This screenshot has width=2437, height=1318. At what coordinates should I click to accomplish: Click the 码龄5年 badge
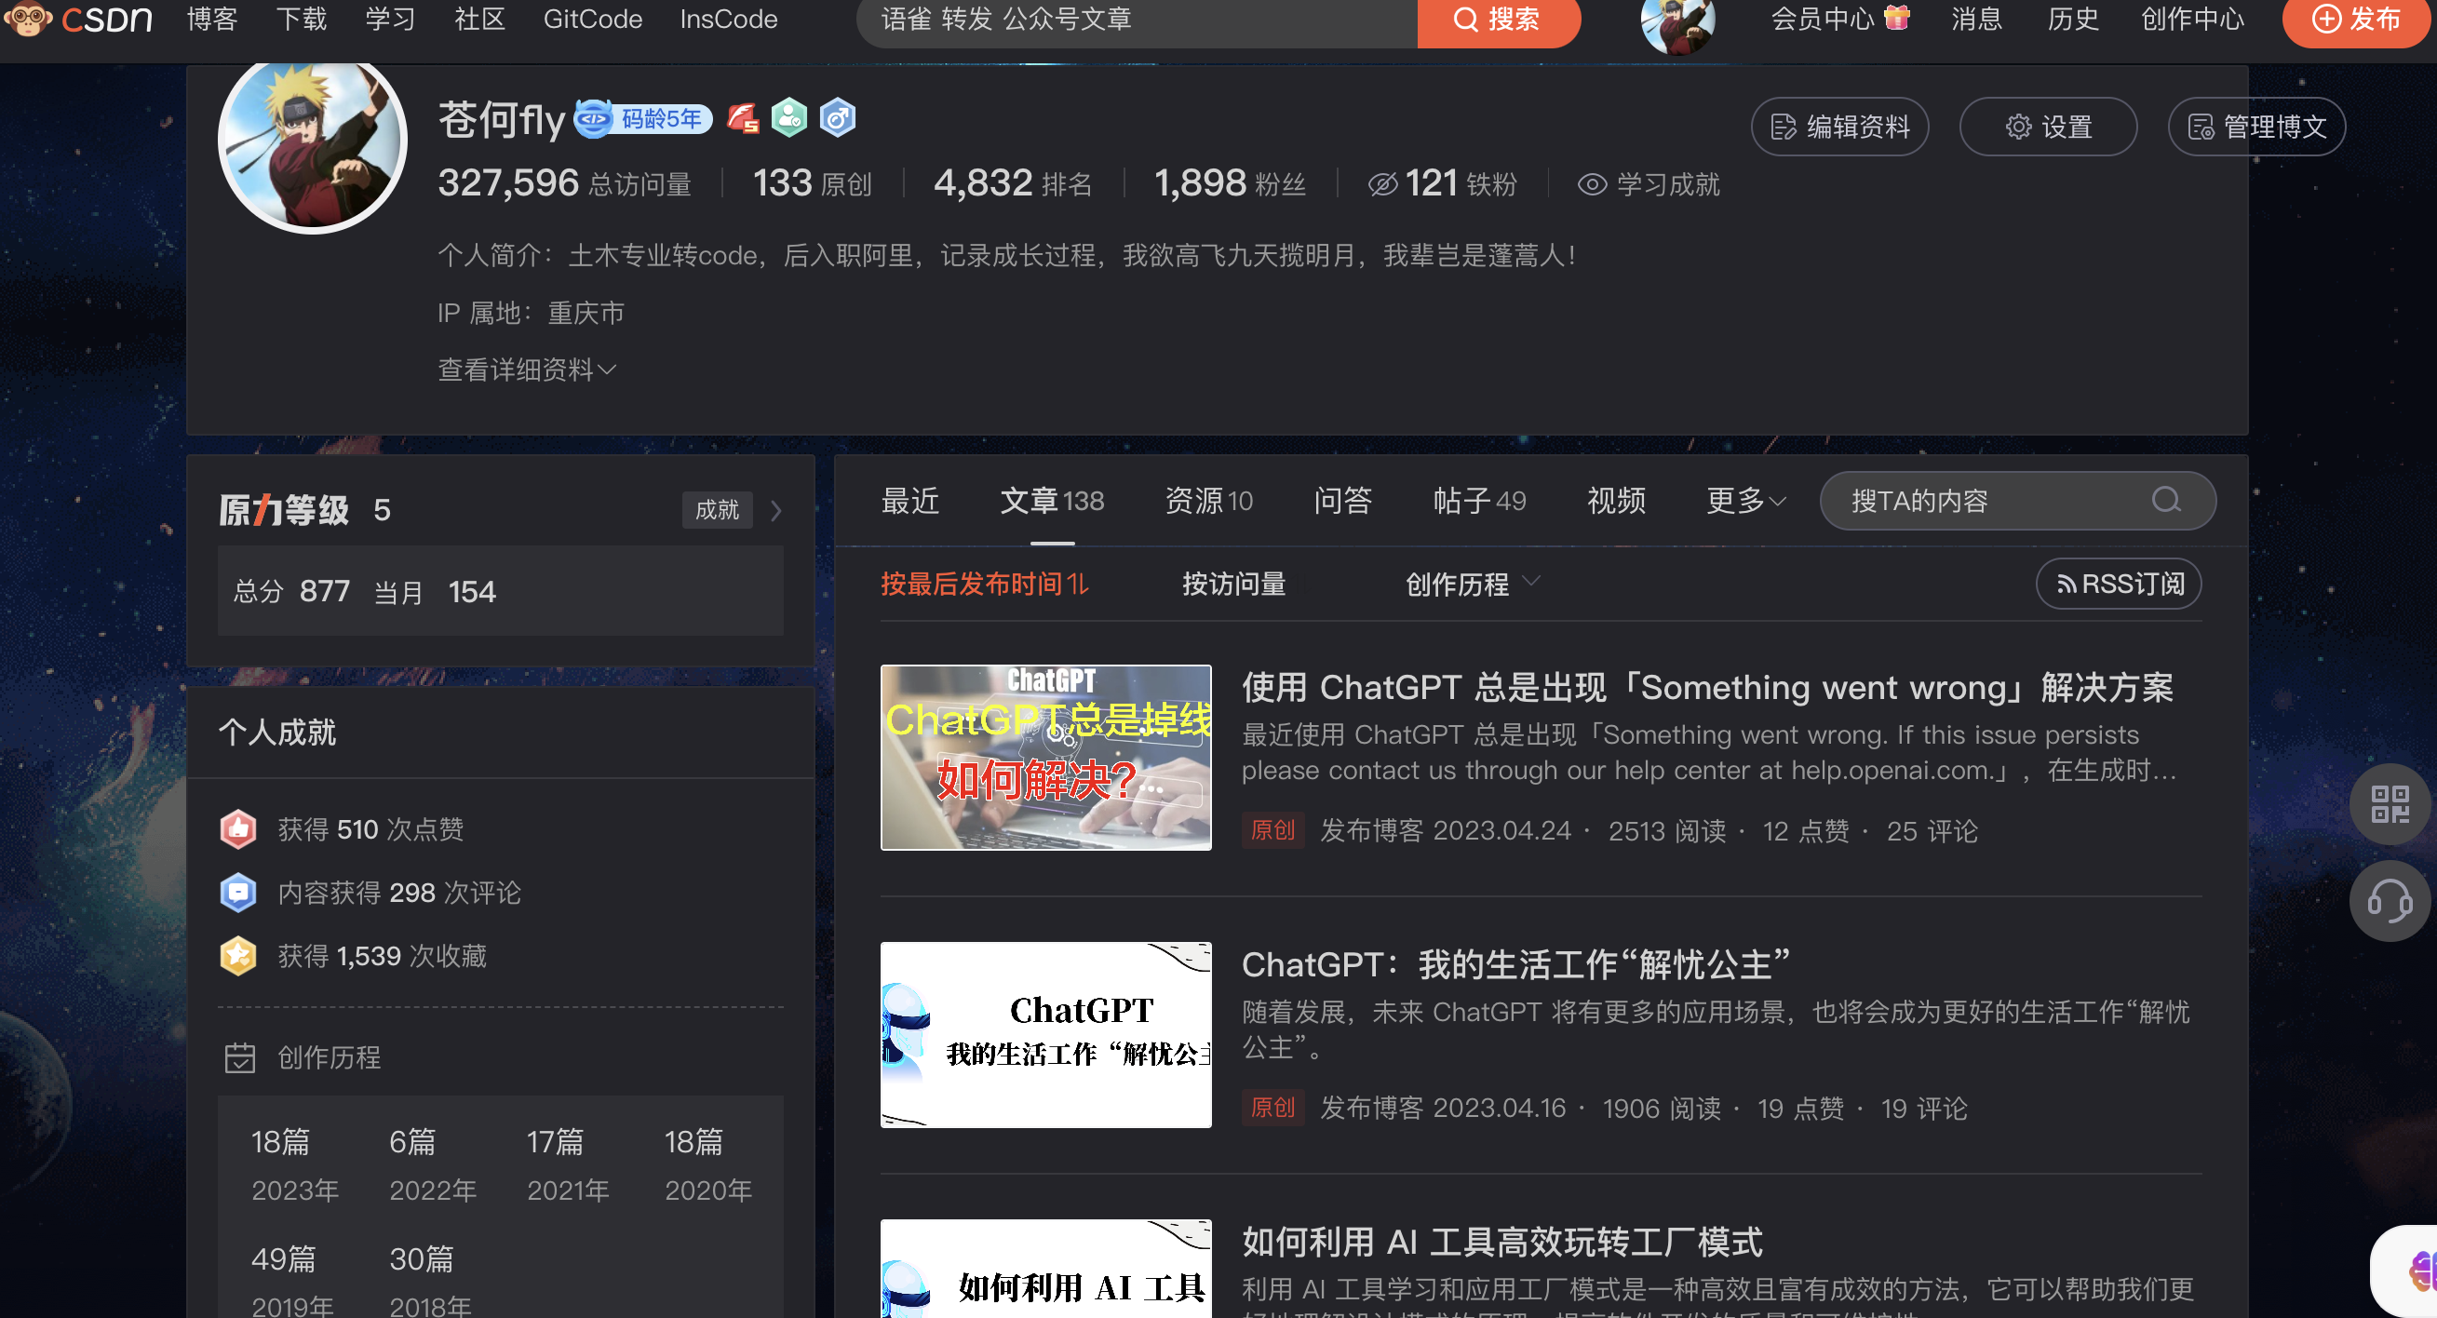tap(643, 118)
